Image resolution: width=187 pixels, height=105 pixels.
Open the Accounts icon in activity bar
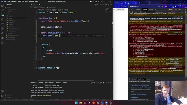(x=2, y=91)
